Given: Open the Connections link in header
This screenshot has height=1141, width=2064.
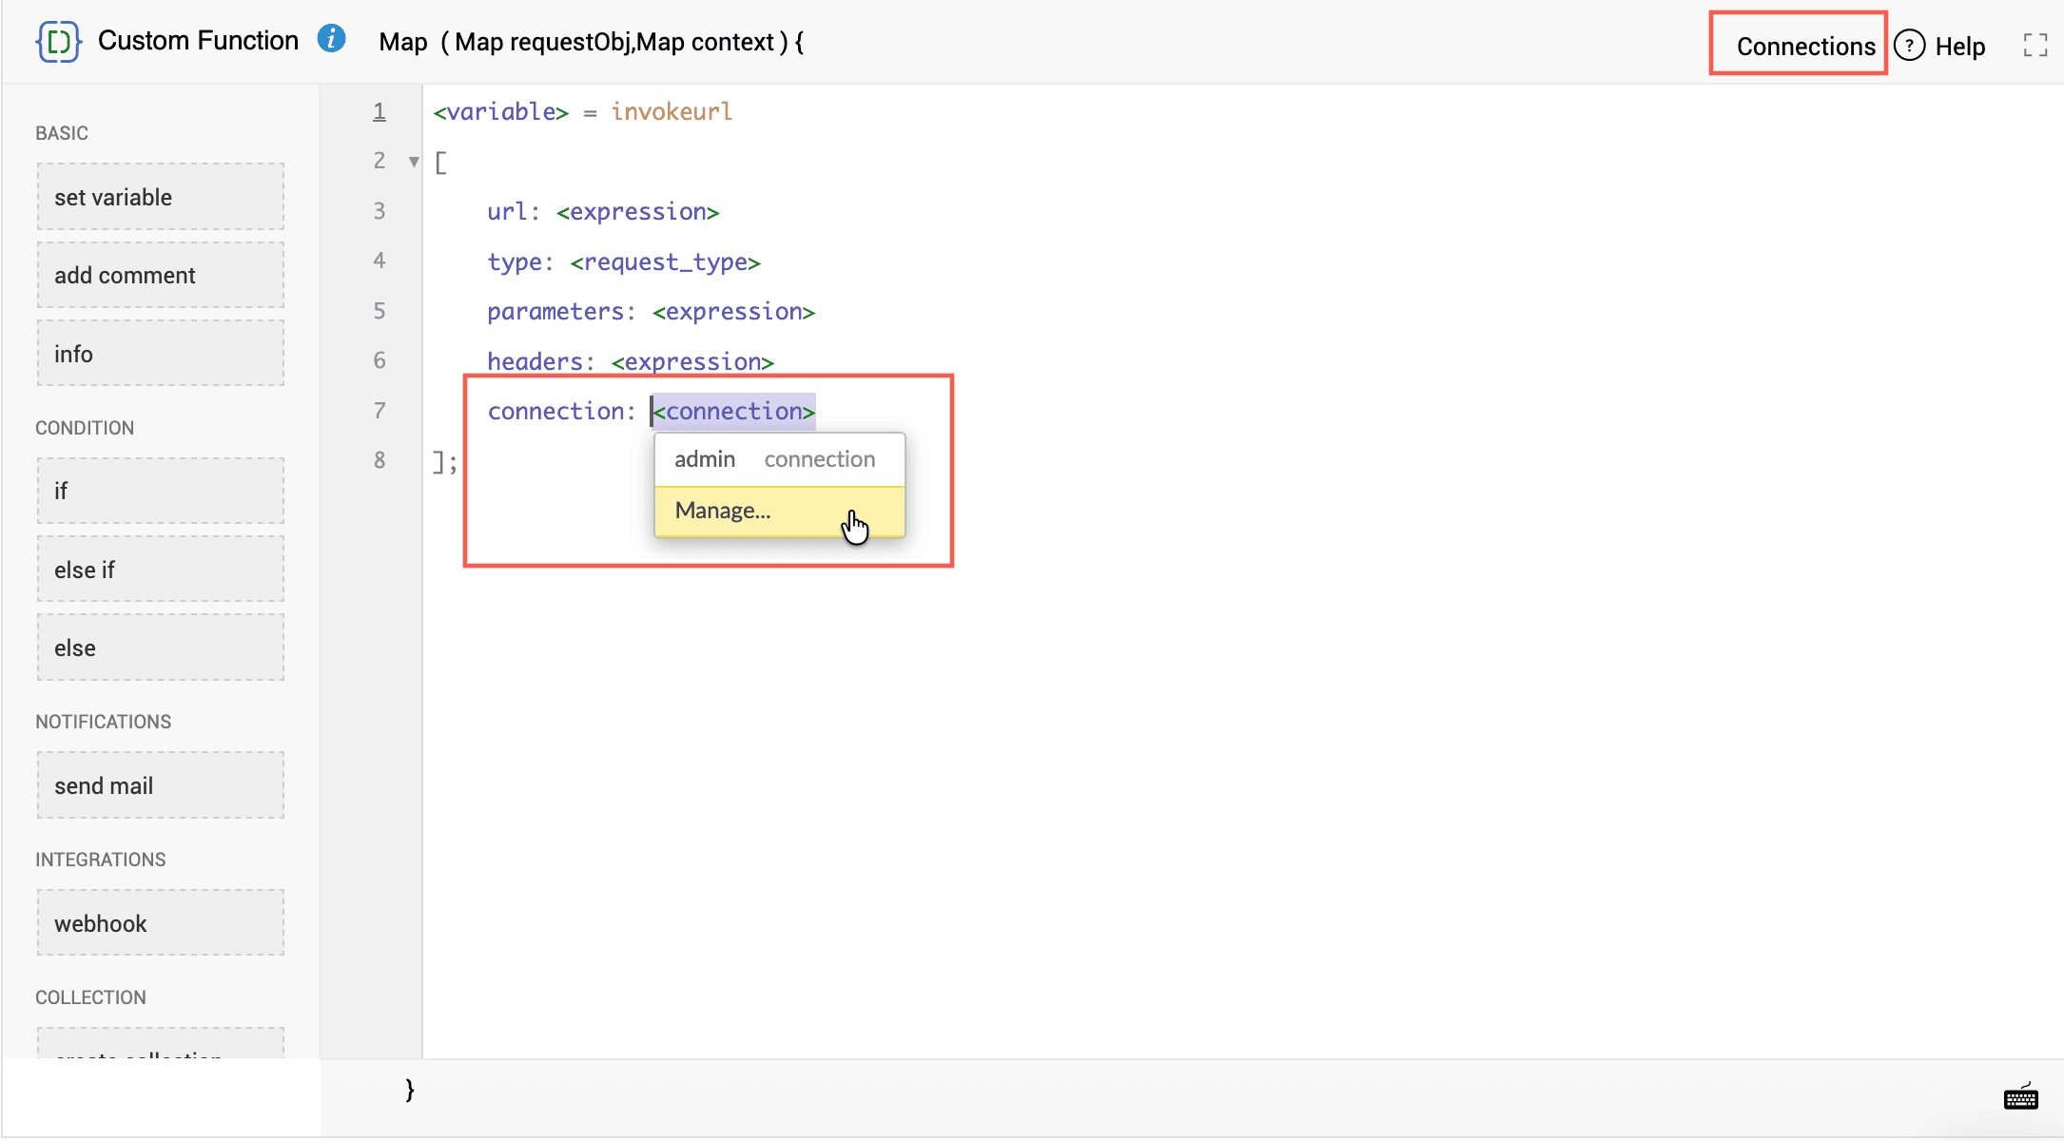Looking at the screenshot, I should click(x=1805, y=46).
